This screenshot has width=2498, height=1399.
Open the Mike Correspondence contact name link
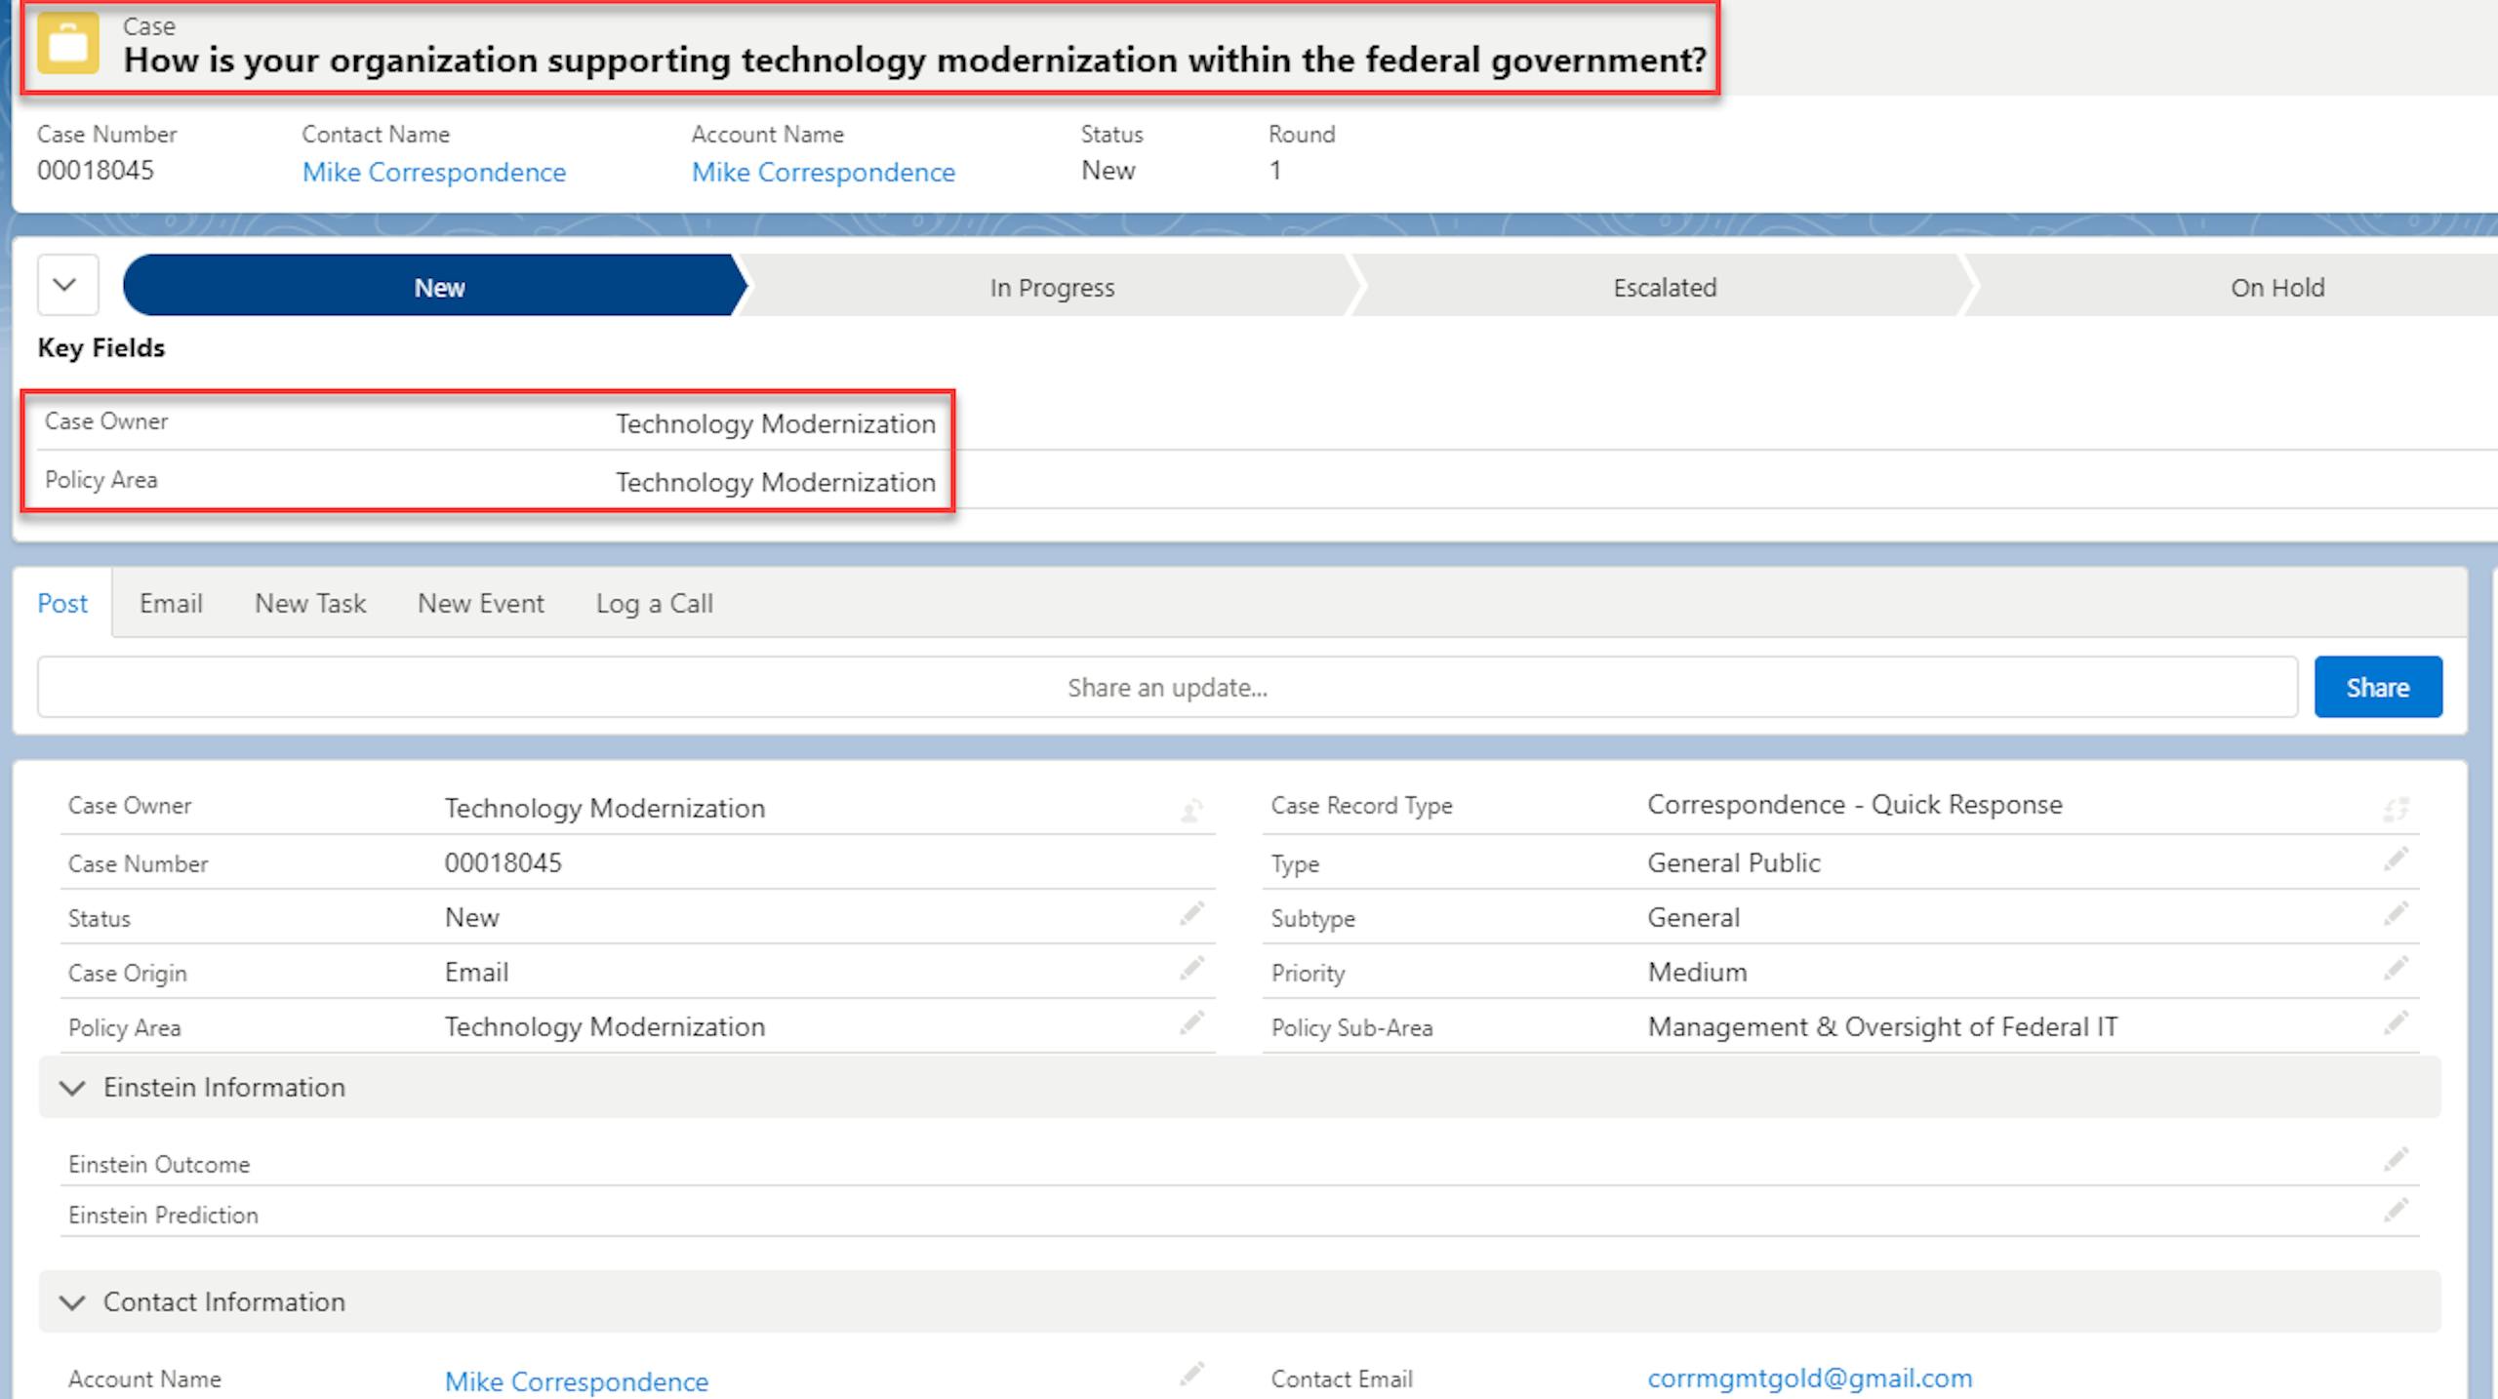coord(433,173)
